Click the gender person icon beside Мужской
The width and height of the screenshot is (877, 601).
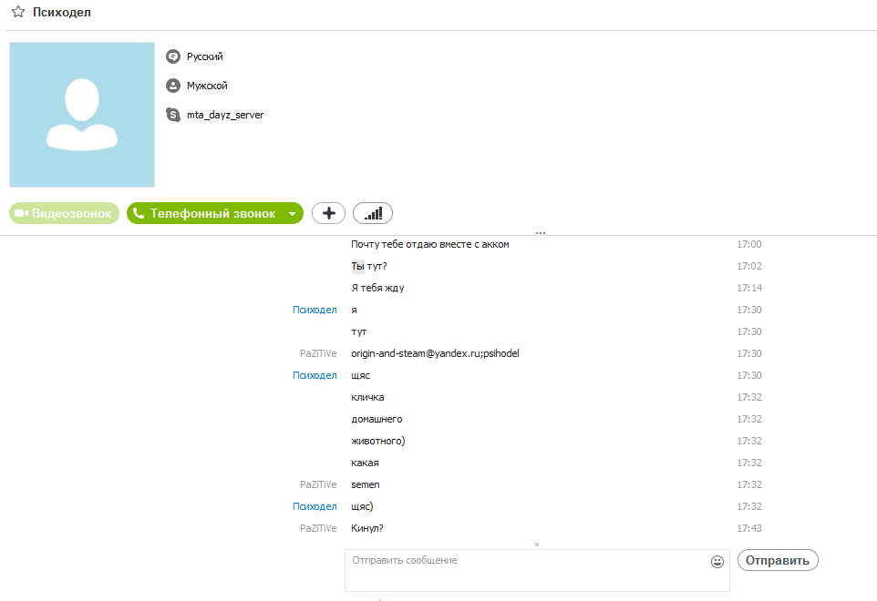tap(173, 86)
